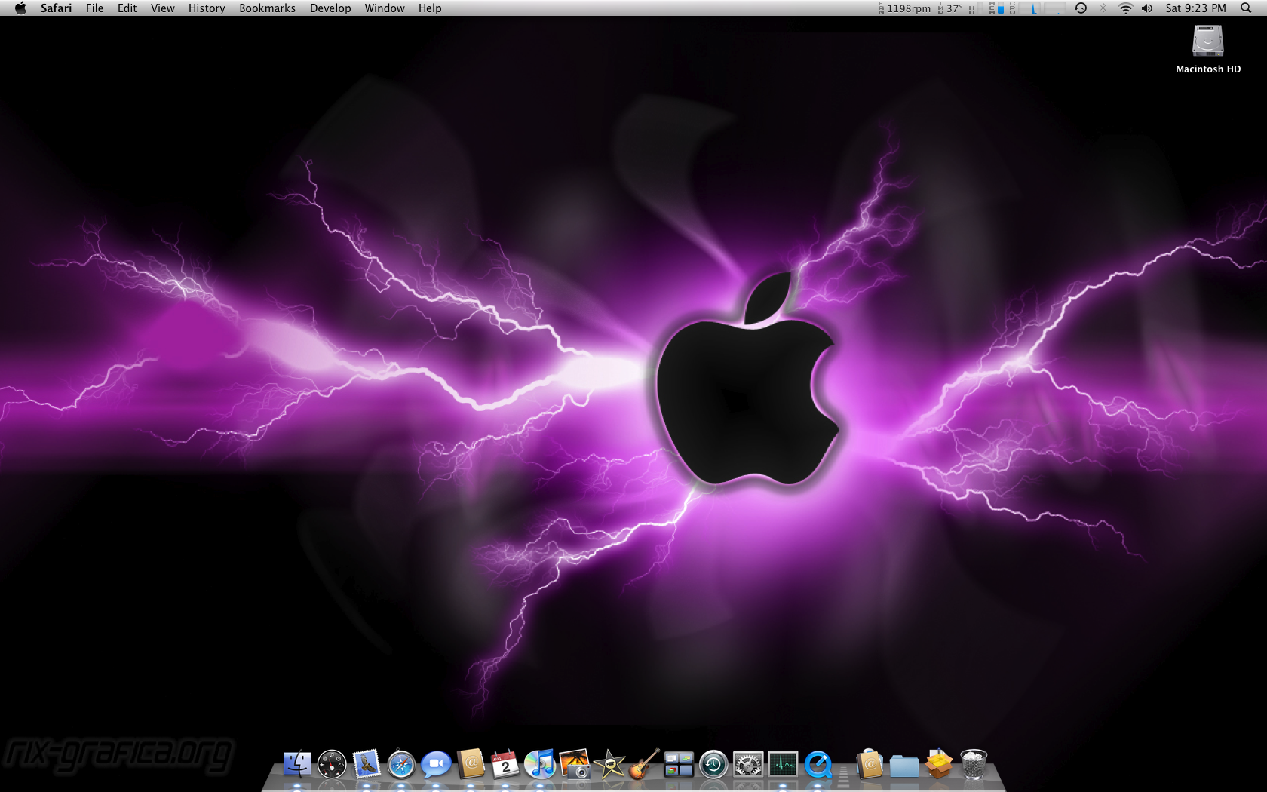Launch iCal calendar from the Dock

coord(505,764)
